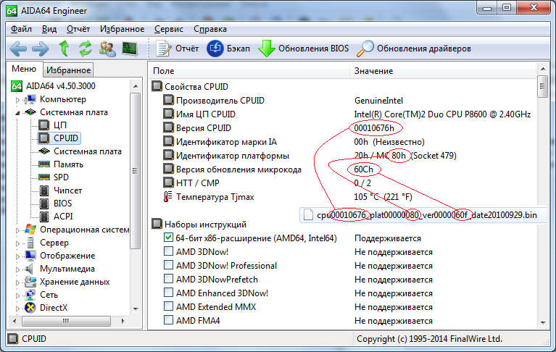Open the users management toolbar icon

coord(107,49)
